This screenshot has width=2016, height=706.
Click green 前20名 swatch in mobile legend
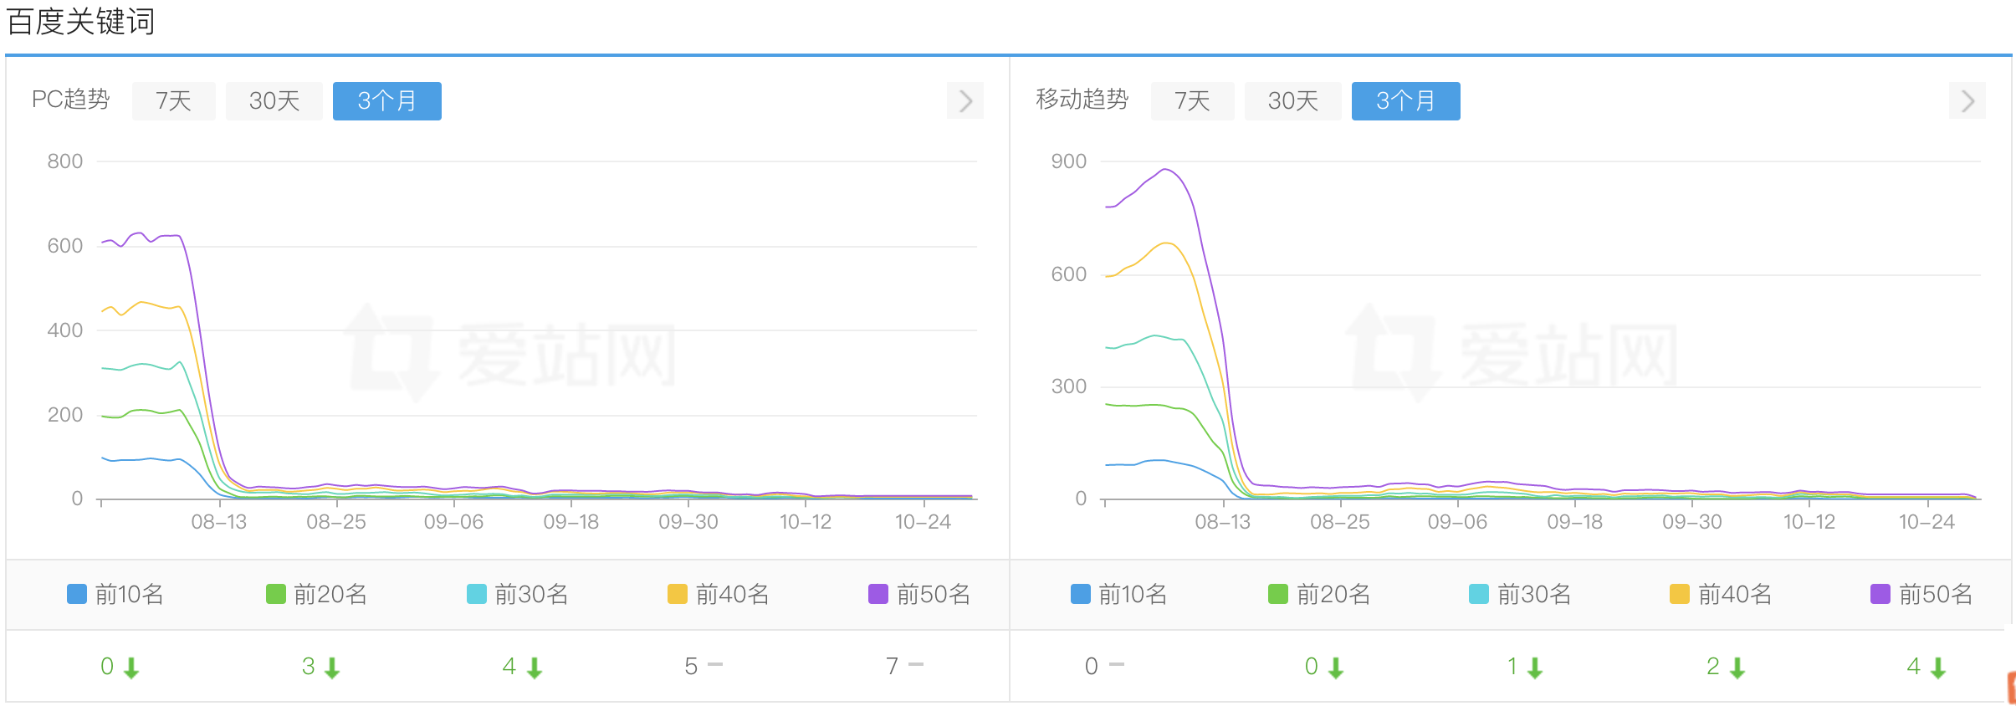(1278, 595)
